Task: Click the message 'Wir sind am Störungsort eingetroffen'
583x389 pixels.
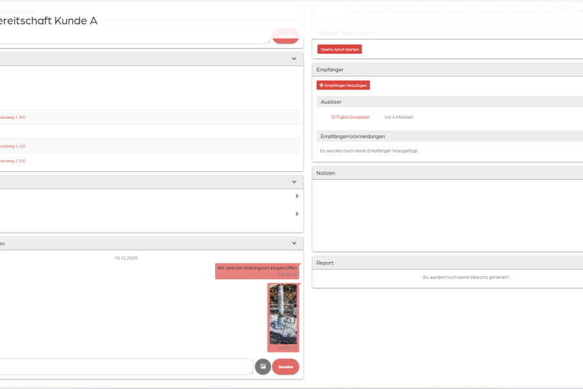Action: [x=257, y=268]
